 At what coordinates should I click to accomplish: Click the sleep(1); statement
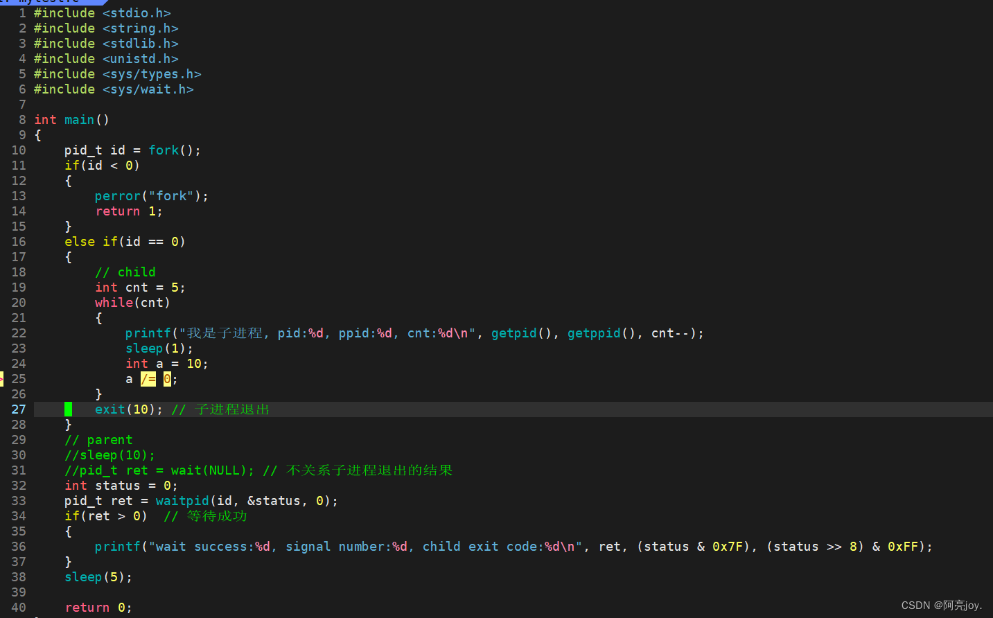coord(159,348)
